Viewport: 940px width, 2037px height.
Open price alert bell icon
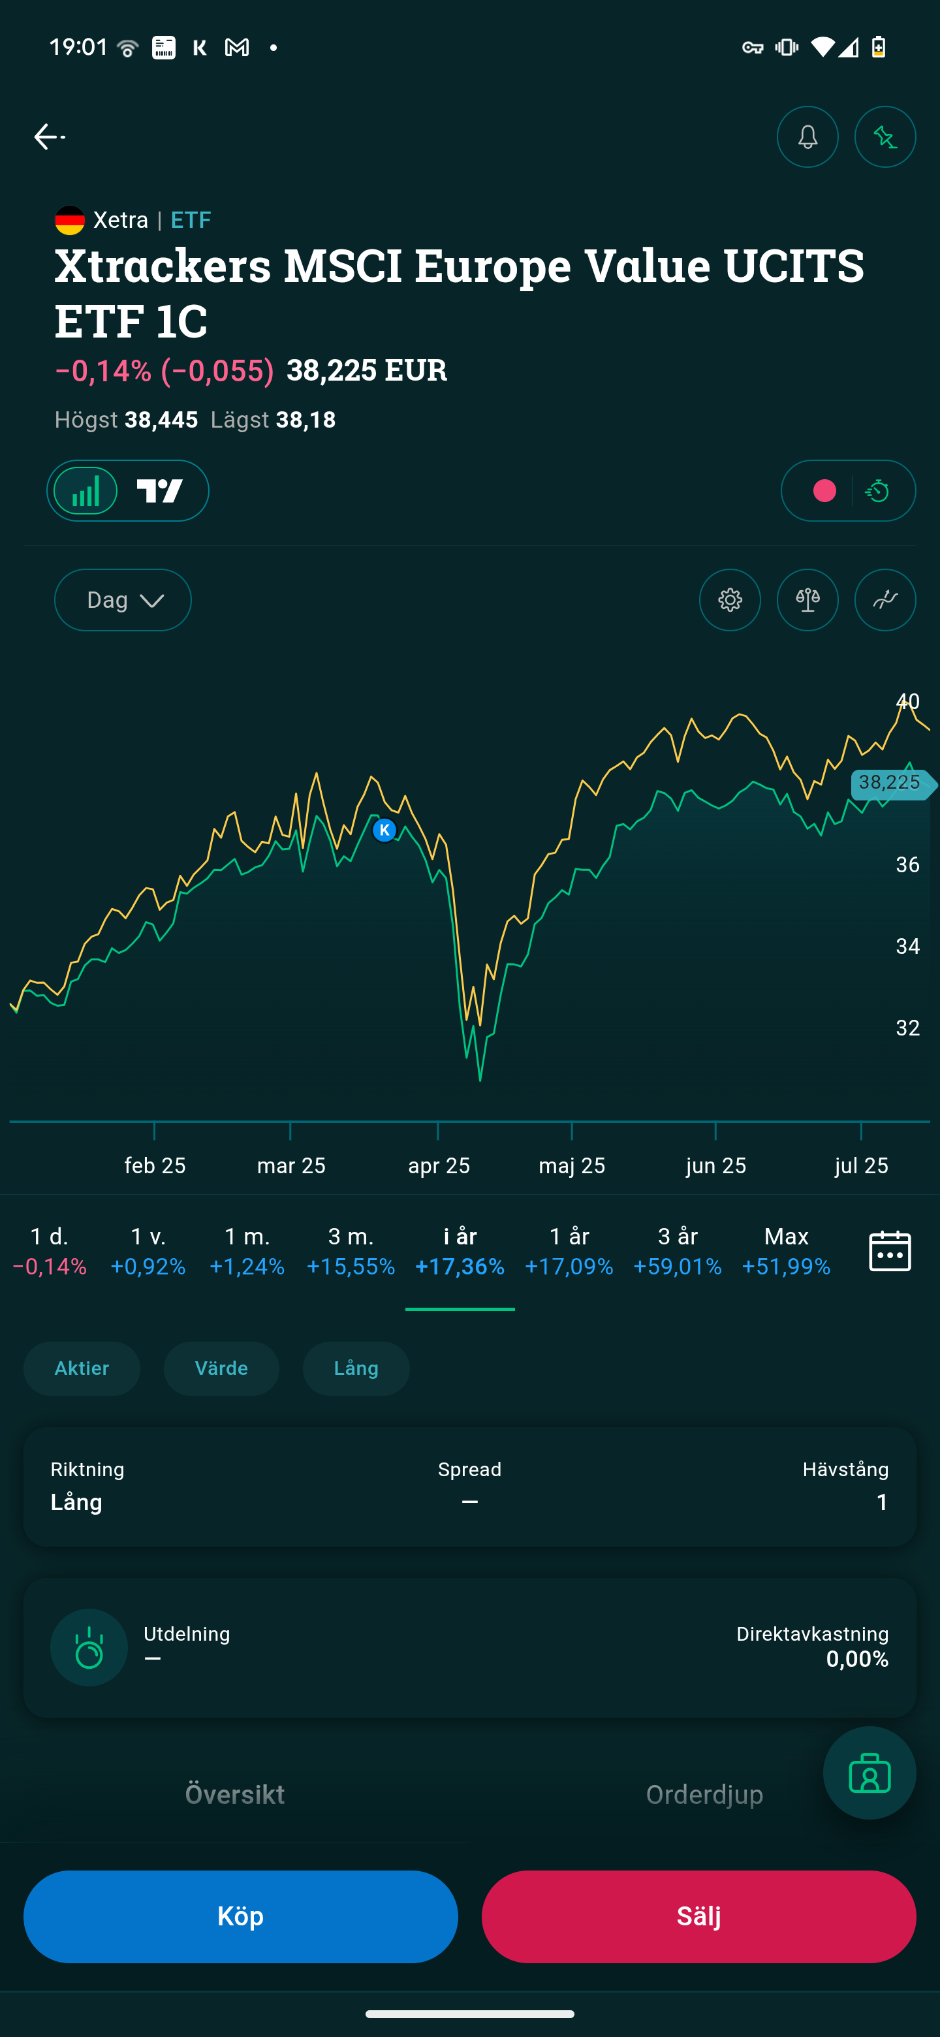tap(807, 137)
